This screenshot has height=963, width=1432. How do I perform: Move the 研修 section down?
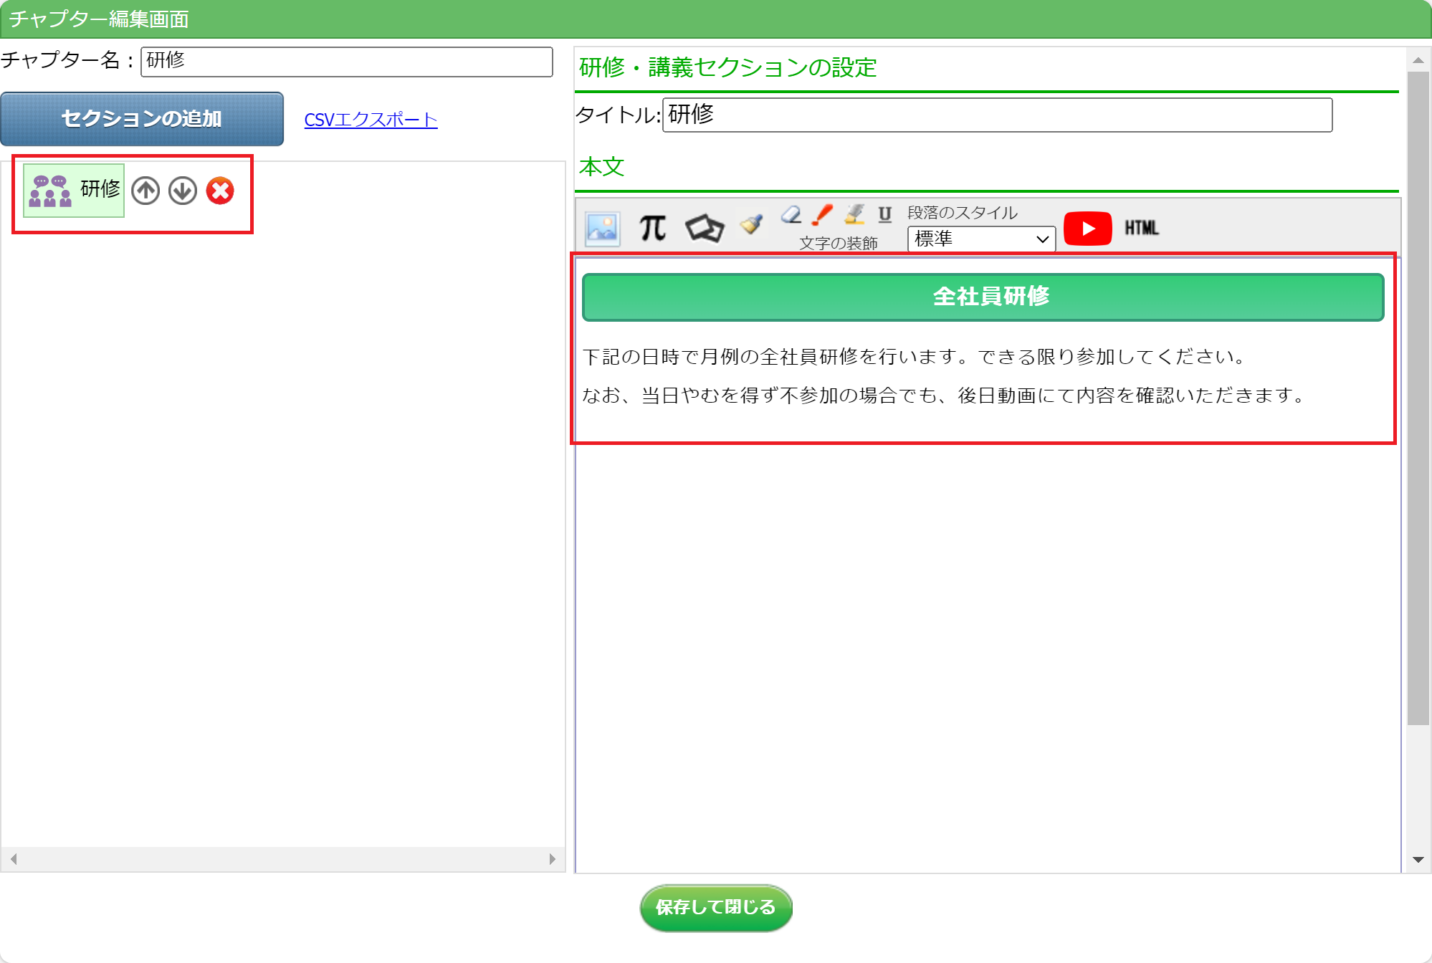(x=183, y=191)
